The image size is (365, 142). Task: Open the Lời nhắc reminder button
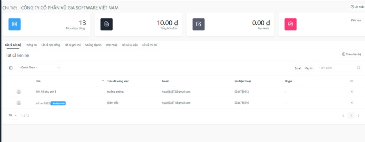click(x=357, y=7)
